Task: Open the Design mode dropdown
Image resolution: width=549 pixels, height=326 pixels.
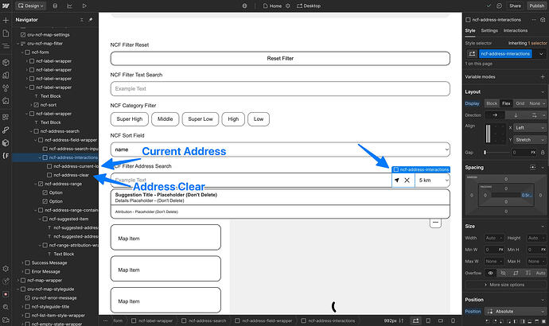Action: pos(30,6)
